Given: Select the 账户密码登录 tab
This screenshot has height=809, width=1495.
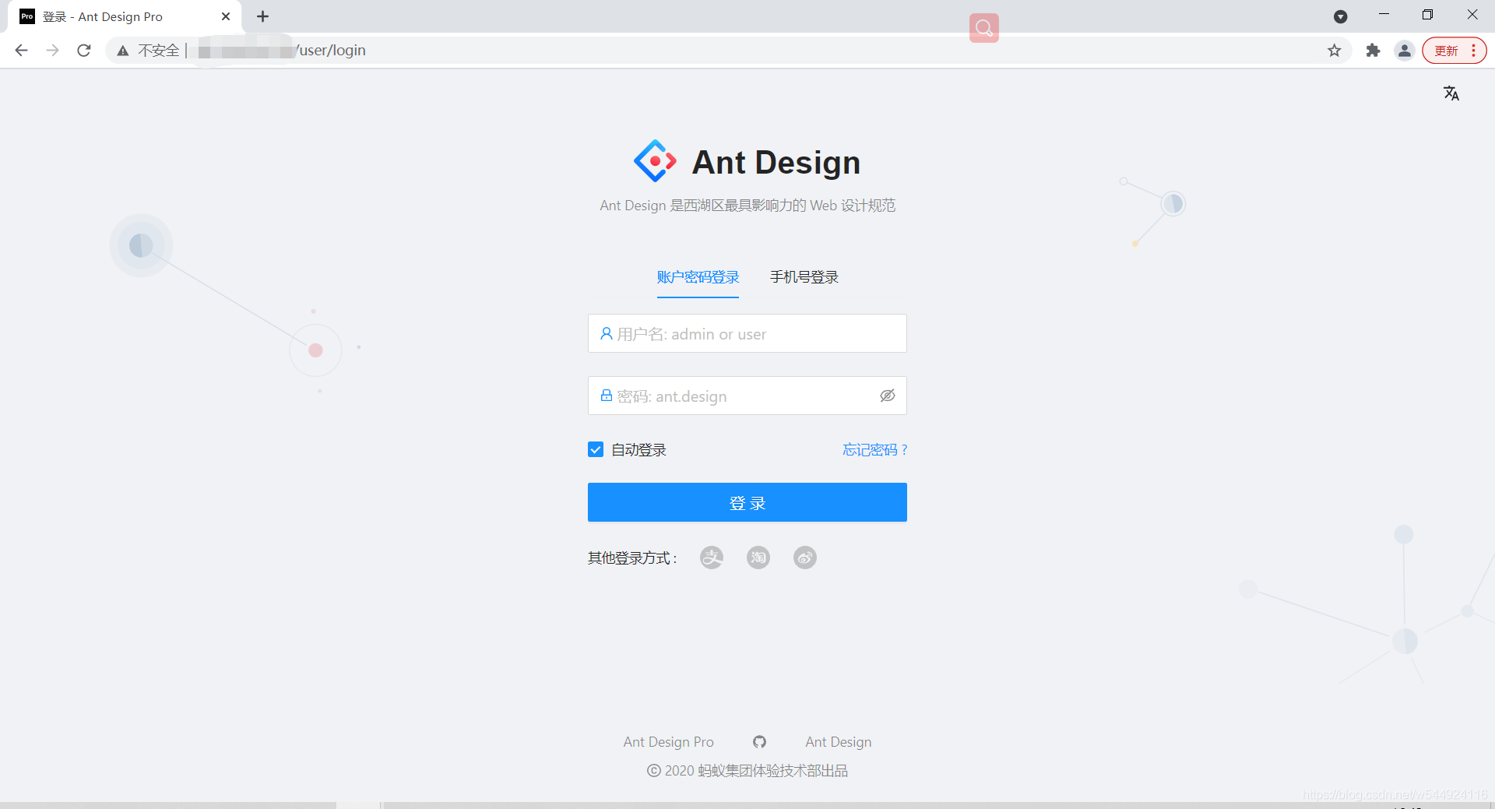Looking at the screenshot, I should tap(698, 277).
